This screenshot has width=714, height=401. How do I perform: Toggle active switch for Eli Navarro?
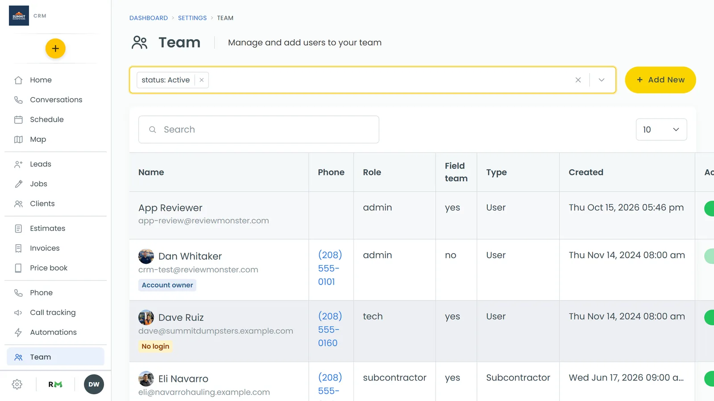click(709, 379)
